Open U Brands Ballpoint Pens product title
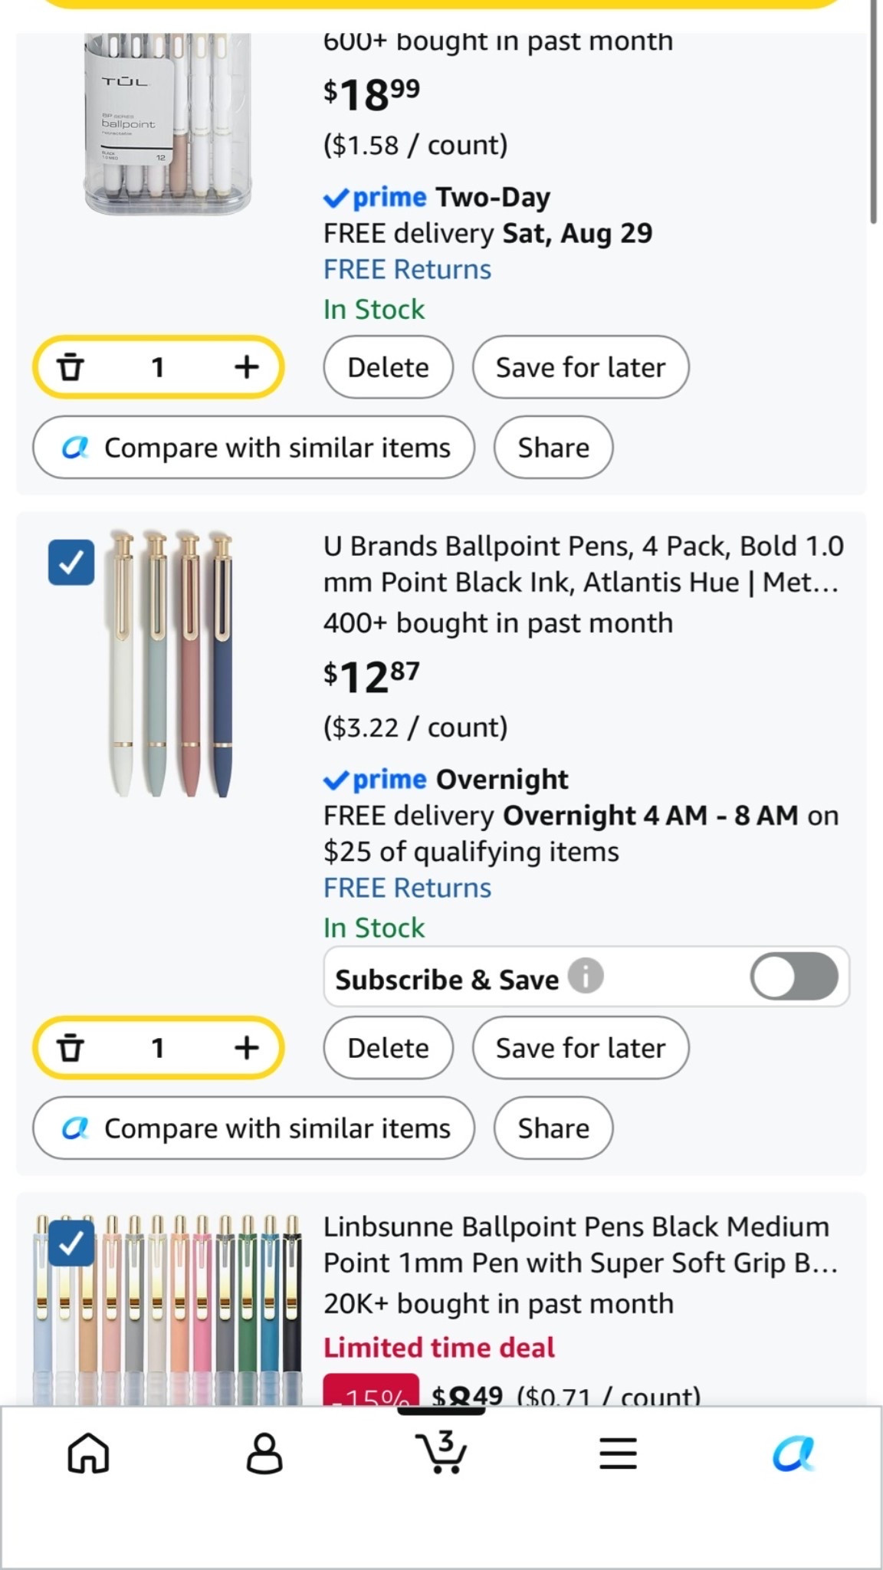Viewport: 883px width, 1570px height. click(x=583, y=563)
